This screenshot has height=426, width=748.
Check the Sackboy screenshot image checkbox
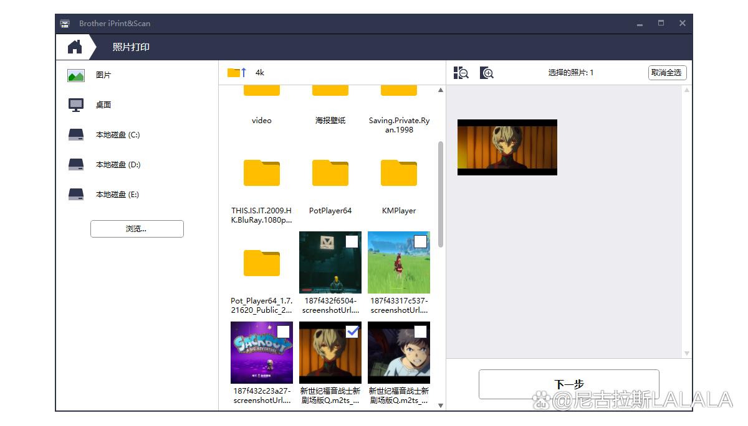[x=283, y=331]
